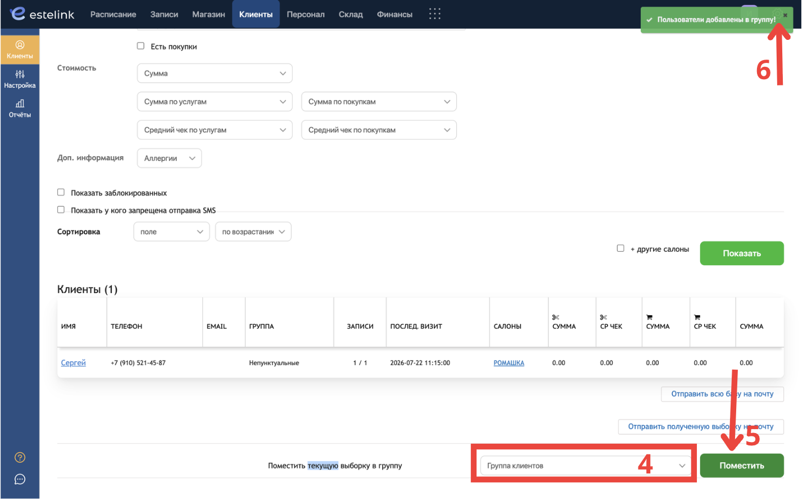Open the Отчёты chart icon
Viewport: 807px width, 501px height.
[x=20, y=103]
